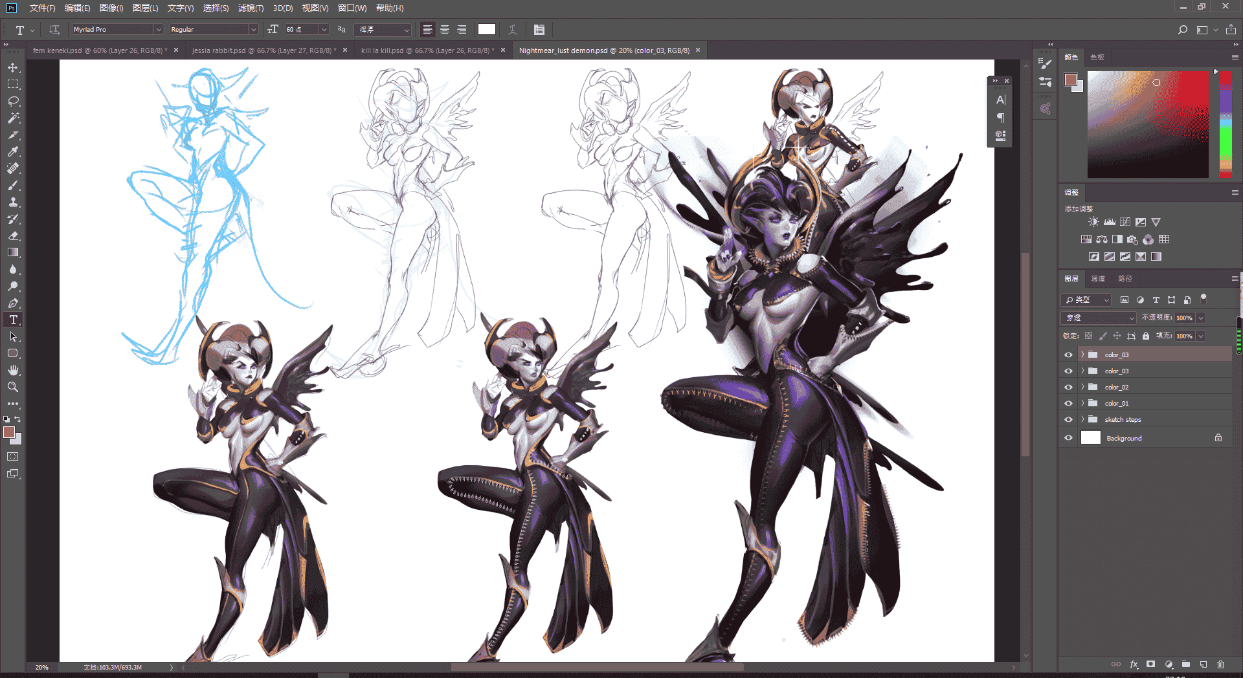
Task: Open the character and paragraph panels toggle
Action: [539, 30]
